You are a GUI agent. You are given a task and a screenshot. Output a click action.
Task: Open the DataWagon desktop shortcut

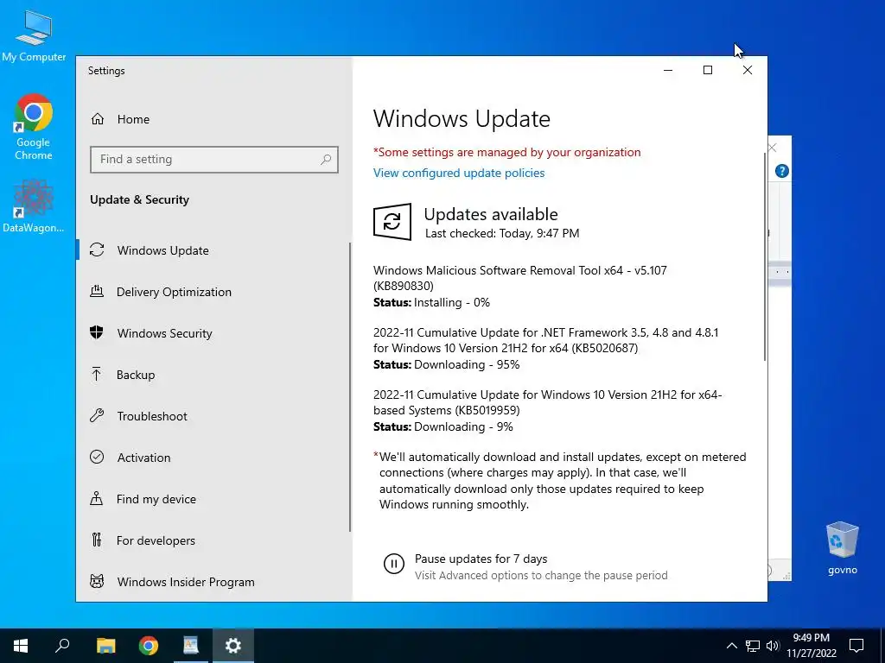[x=34, y=206]
